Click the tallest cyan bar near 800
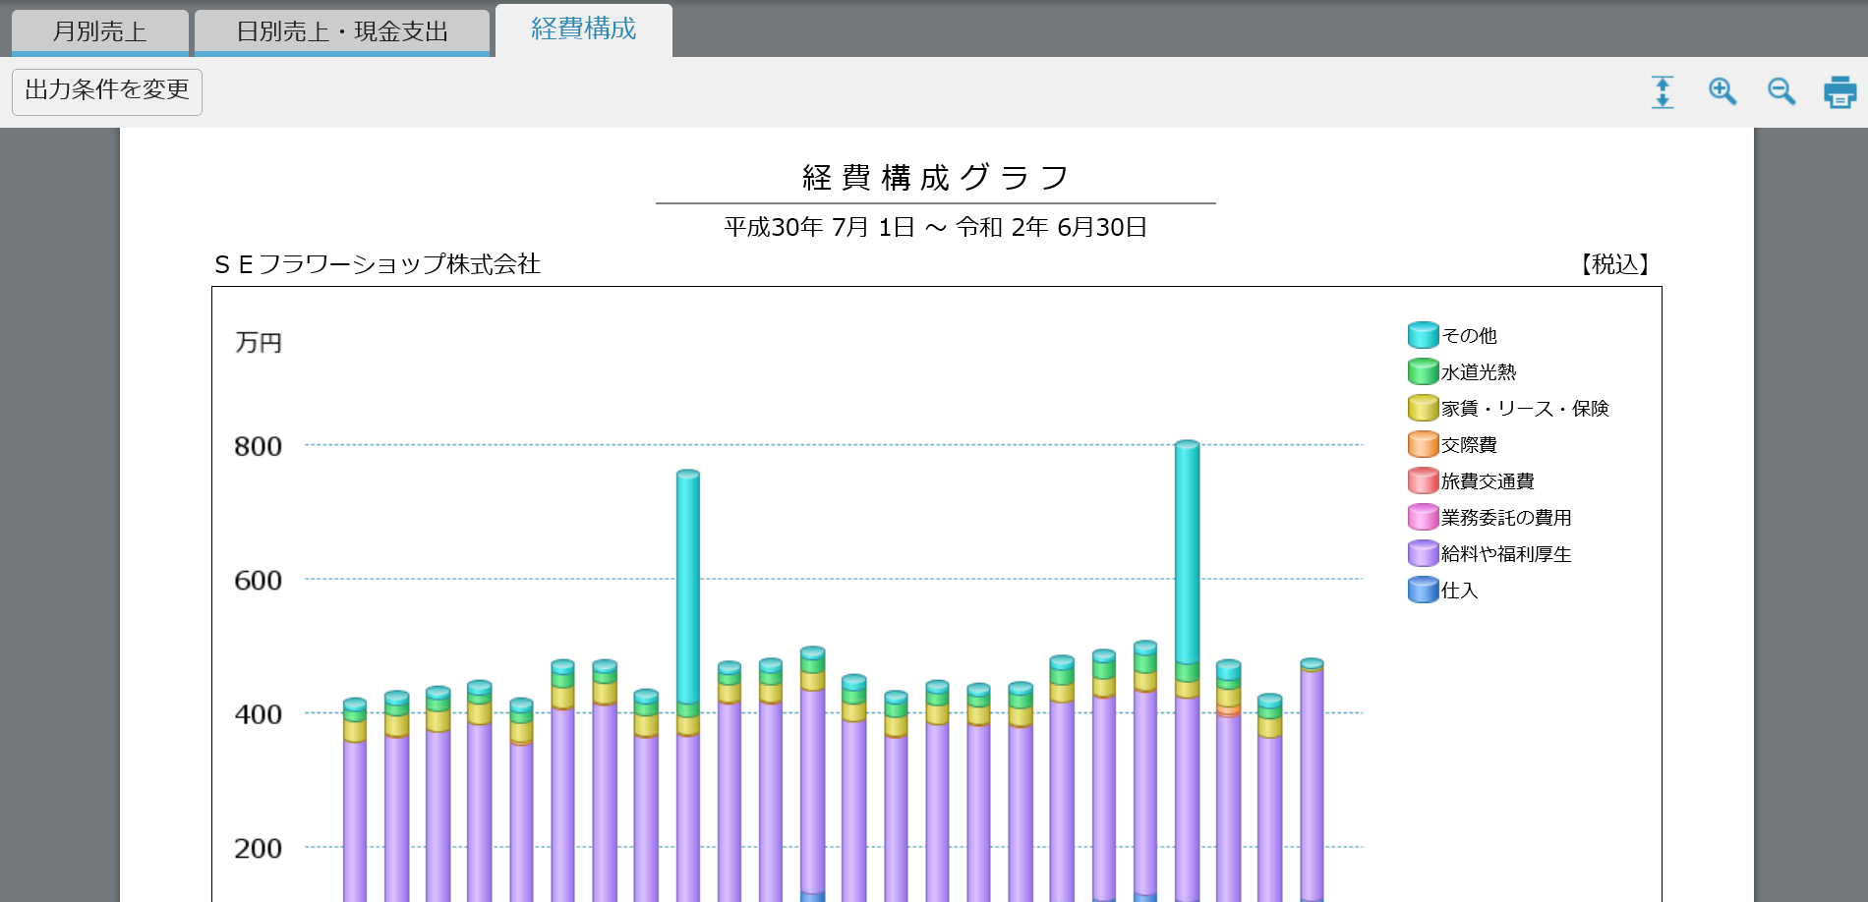Image resolution: width=1868 pixels, height=902 pixels. coord(1187,550)
